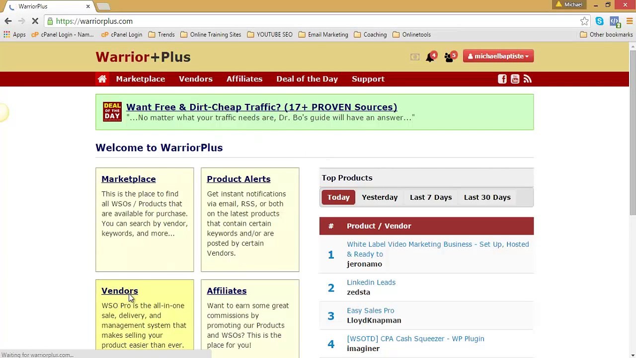Image resolution: width=636 pixels, height=358 pixels.
Task: Click the green SSL padlock icon
Action: click(50, 21)
